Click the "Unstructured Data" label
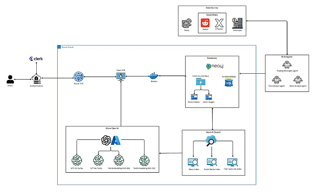This screenshot has width=315, height=192. [x=200, y=76]
